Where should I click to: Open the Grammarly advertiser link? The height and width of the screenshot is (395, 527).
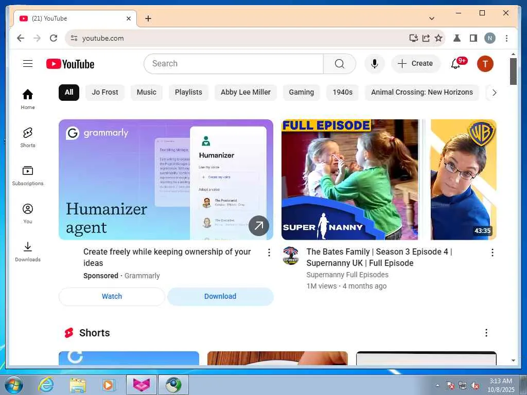click(x=142, y=276)
